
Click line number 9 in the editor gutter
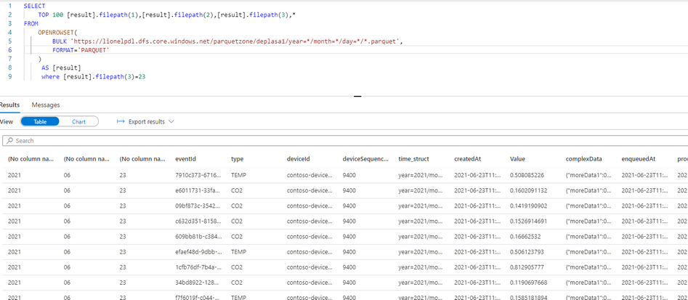[10, 77]
